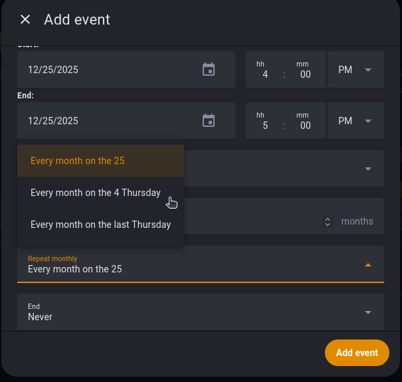This screenshot has width=402, height=382.
Task: Collapse the Repeat monthly dropdown arrow
Action: 368,265
